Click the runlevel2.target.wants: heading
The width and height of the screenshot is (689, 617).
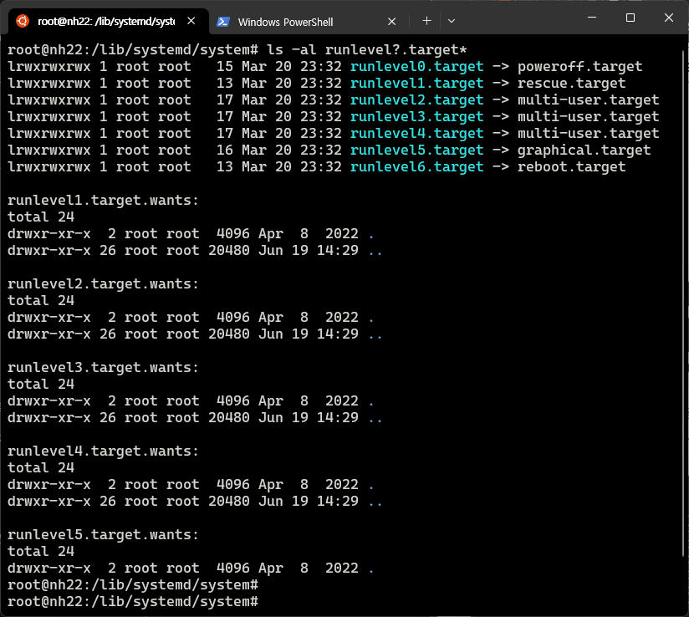(x=103, y=283)
